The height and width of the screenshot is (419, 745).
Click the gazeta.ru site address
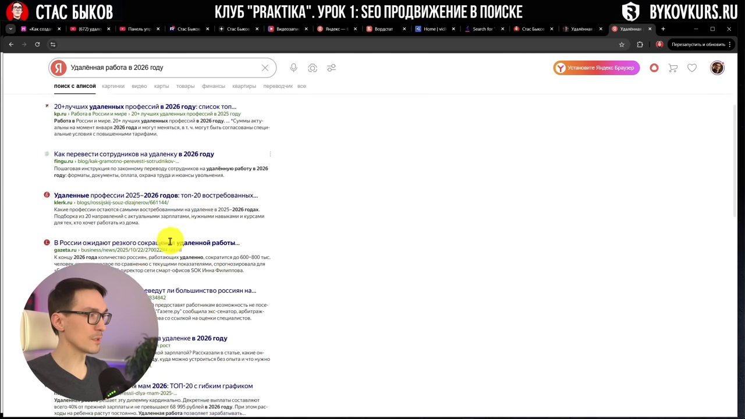click(65, 250)
